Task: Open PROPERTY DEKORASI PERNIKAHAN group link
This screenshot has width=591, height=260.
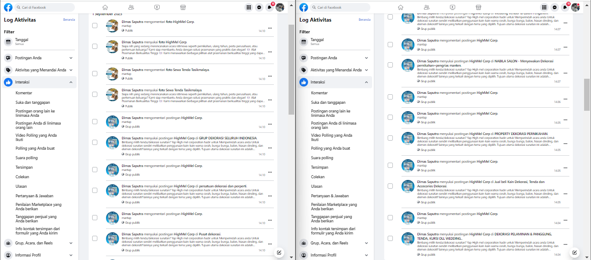Action: pyautogui.click(x=521, y=133)
